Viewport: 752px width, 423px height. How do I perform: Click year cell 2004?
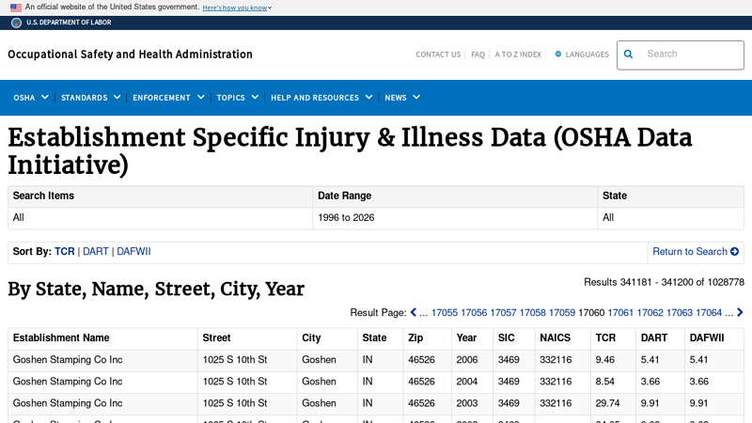(466, 382)
